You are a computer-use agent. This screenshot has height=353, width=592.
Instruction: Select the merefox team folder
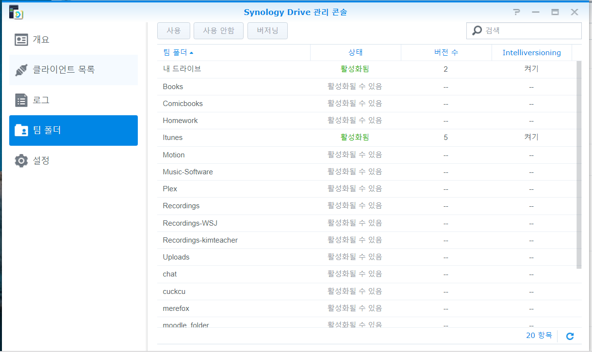tap(366, 308)
